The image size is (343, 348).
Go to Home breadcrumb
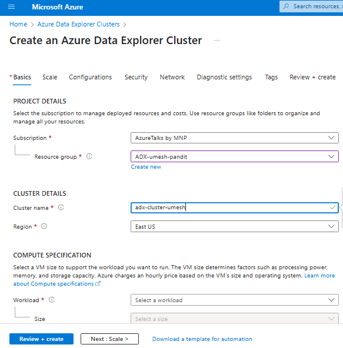tap(18, 24)
